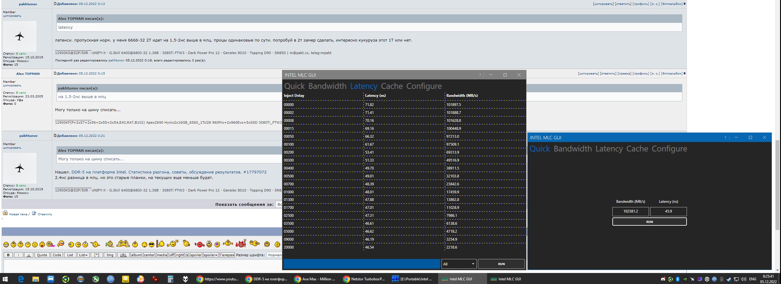The width and height of the screenshot is (781, 284).
Task: Insert the red angry-face smiley
Action: (x=200, y=244)
